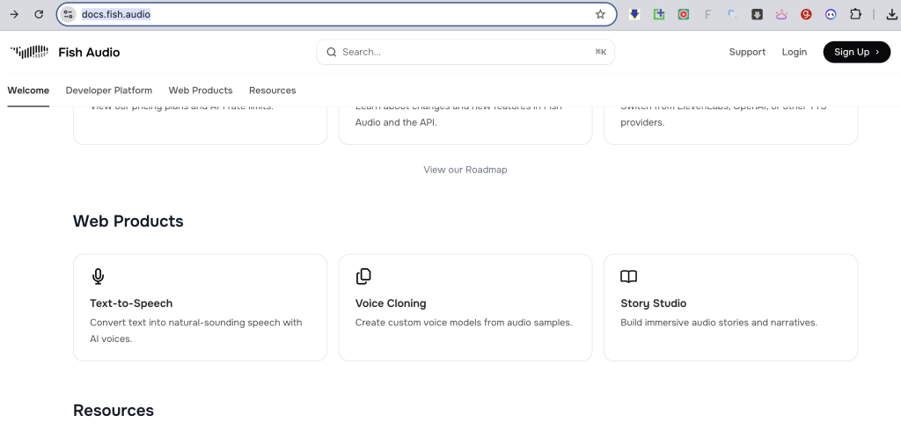The width and height of the screenshot is (901, 437).
Task: Open the Story Studio card title
Action: coord(654,303)
